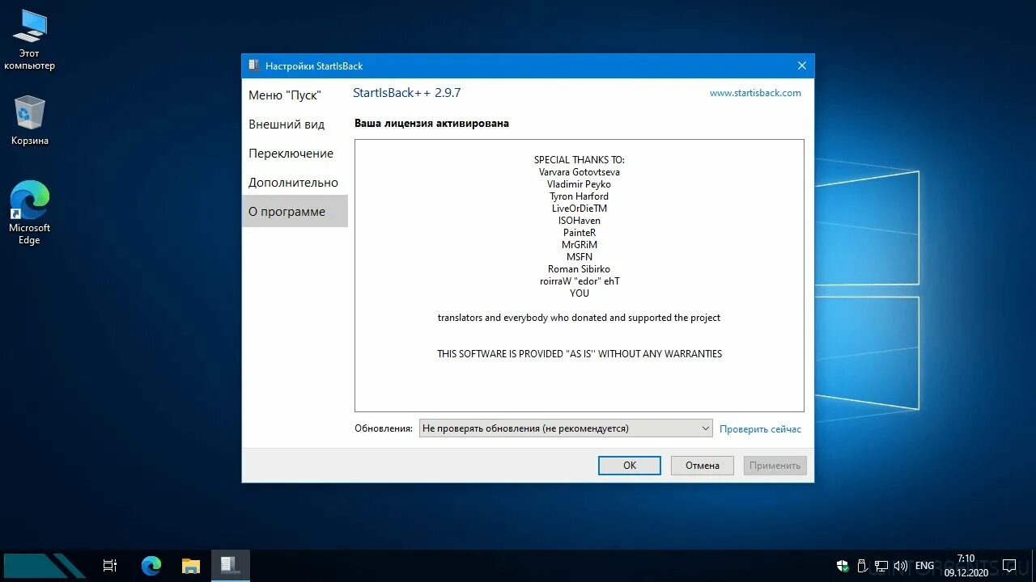Viewport: 1036px width, 582px height.
Task: Click the Отмена button
Action: click(702, 465)
